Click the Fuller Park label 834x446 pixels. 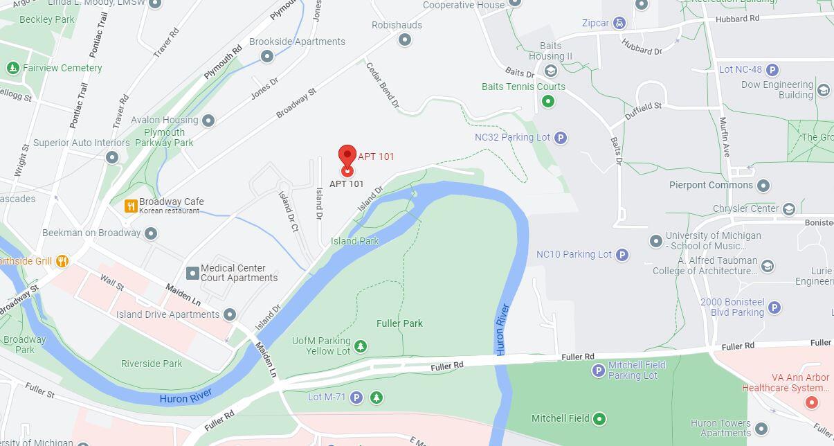point(399,323)
